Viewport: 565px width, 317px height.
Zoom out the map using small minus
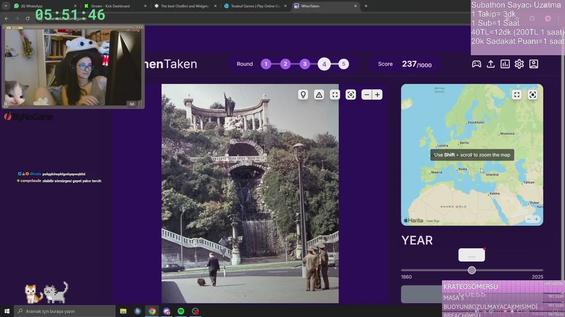tap(529, 219)
